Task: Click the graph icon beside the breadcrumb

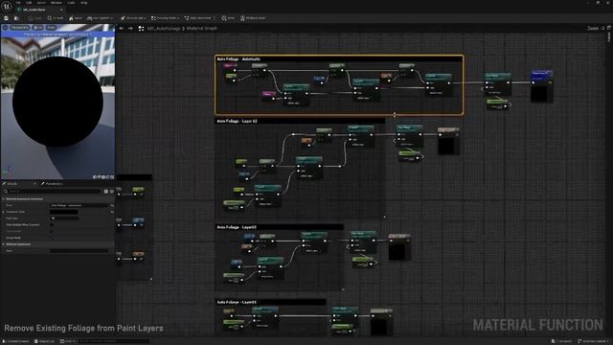Action: (x=141, y=28)
